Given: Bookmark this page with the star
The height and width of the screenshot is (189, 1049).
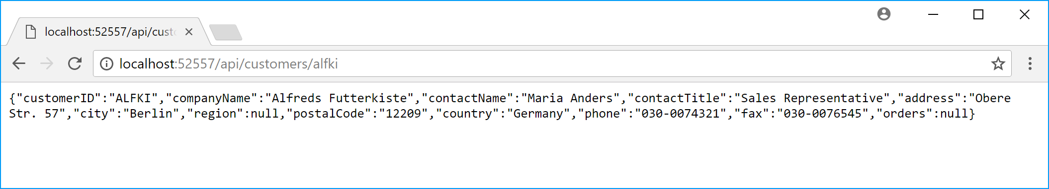Looking at the screenshot, I should (x=998, y=64).
